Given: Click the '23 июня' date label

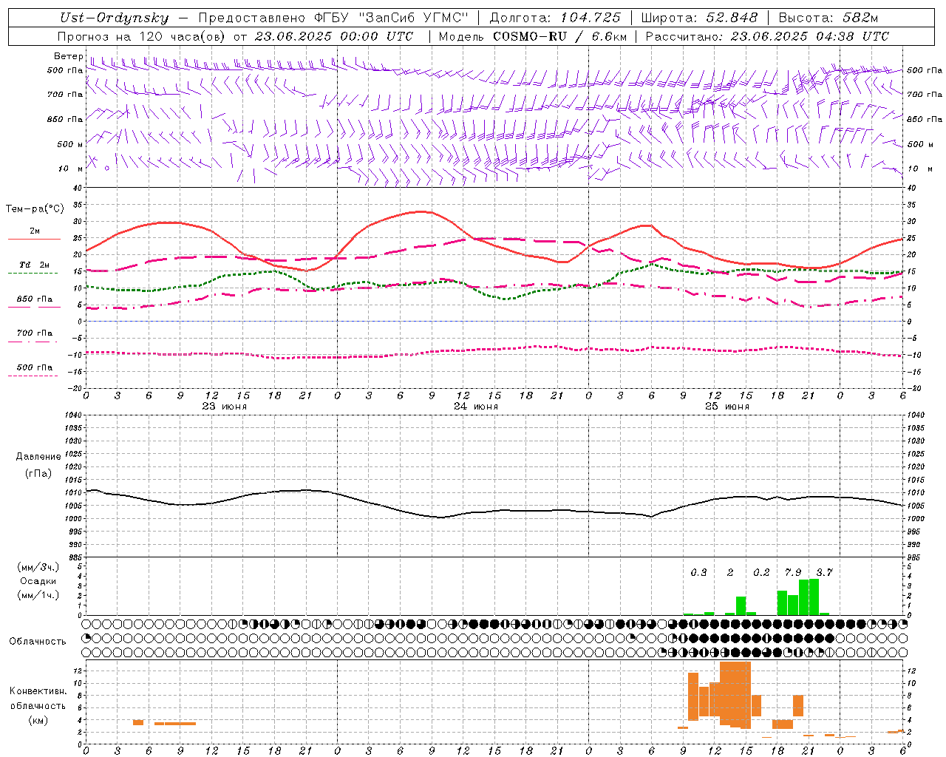Looking at the screenshot, I should (225, 407).
